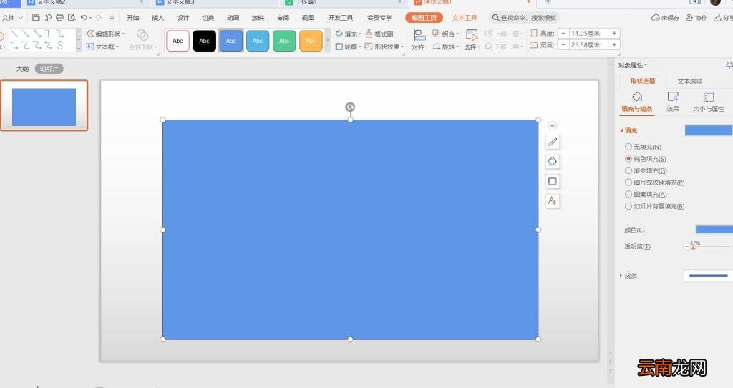Open the Design (设计) ribbon tab
Viewport: 733px width, 388px height.
pyautogui.click(x=183, y=18)
